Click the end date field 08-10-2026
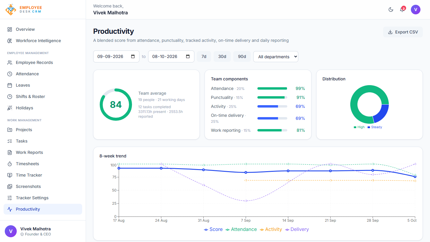Viewport: 430px width, 242px height. coord(171,56)
